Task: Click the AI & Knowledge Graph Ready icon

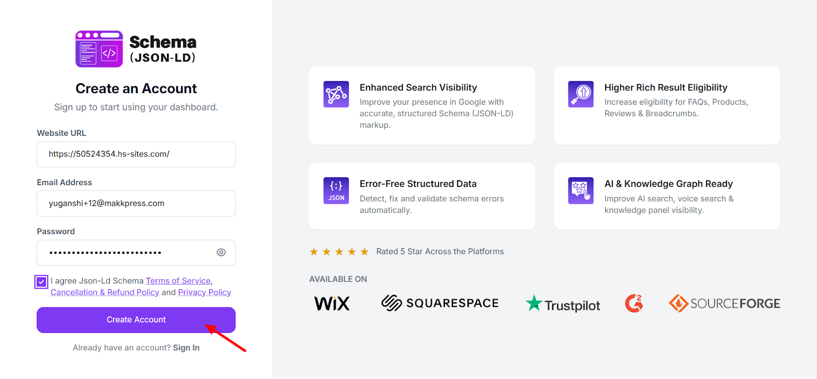Action: (x=581, y=191)
